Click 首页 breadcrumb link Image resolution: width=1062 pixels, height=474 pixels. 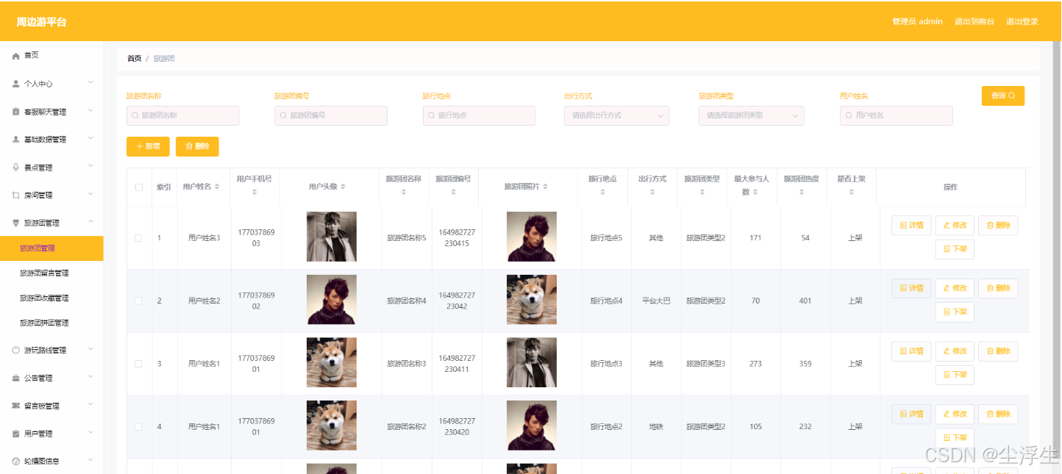click(x=134, y=59)
